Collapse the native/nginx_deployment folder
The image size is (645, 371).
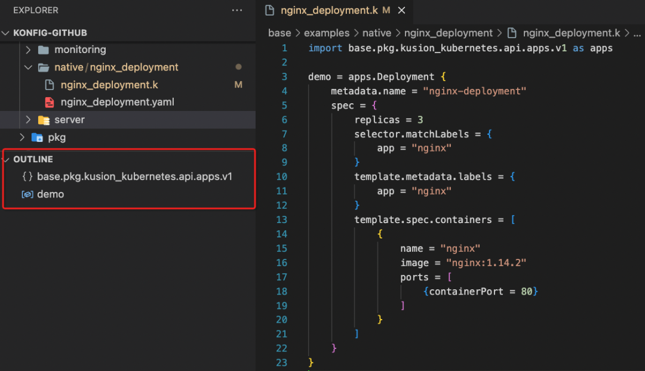click(28, 67)
